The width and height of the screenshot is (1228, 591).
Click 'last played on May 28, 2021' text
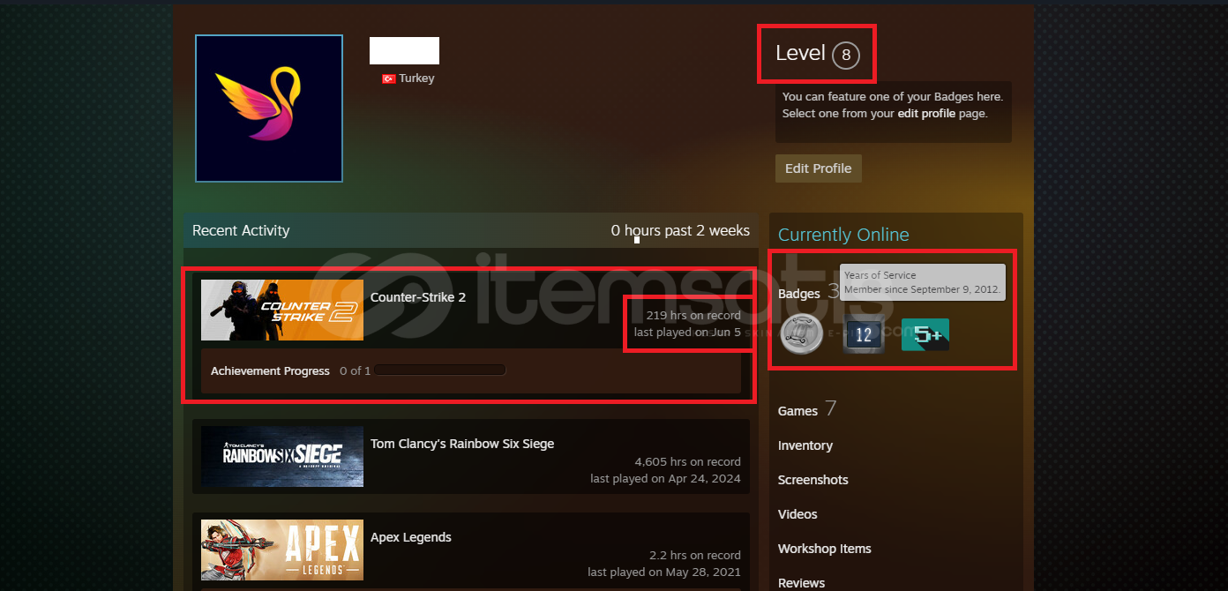pos(664,572)
